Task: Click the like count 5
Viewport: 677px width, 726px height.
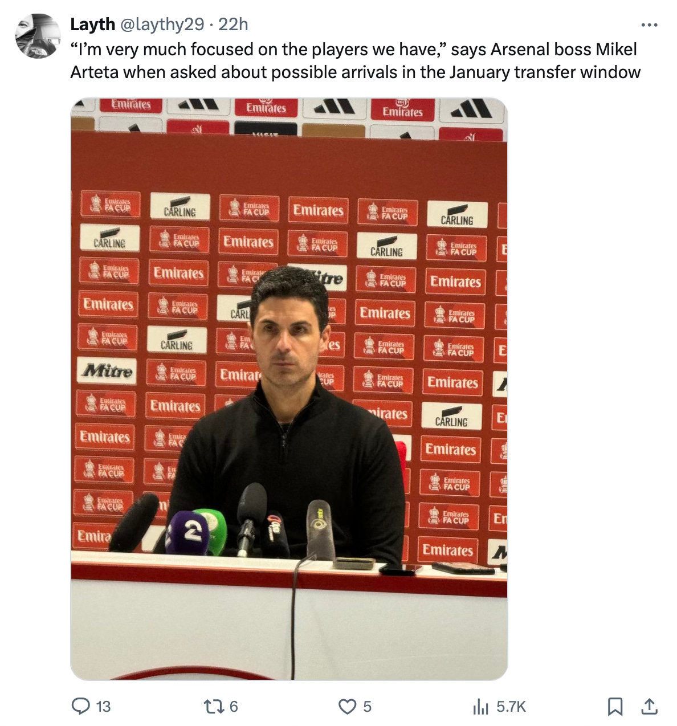Action: [368, 707]
